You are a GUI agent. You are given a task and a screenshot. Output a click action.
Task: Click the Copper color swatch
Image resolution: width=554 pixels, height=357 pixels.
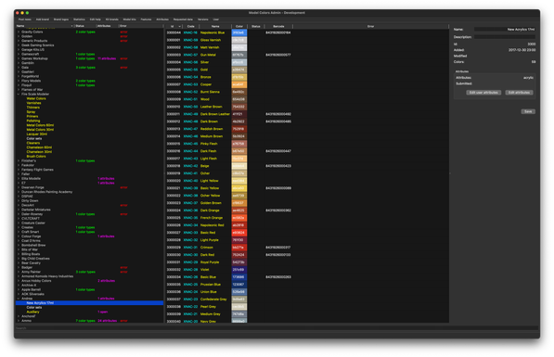(239, 84)
